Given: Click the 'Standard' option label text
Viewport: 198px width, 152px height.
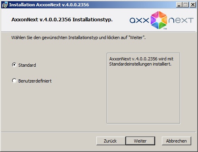Looking at the screenshot, I should (x=27, y=65).
